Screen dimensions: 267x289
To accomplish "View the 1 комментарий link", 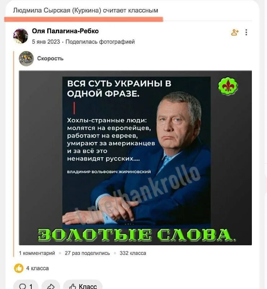I will 37,253.
